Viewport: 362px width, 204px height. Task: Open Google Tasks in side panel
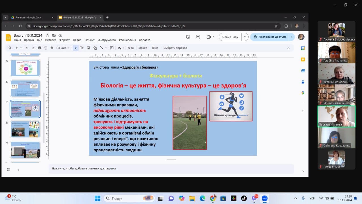tap(303, 71)
